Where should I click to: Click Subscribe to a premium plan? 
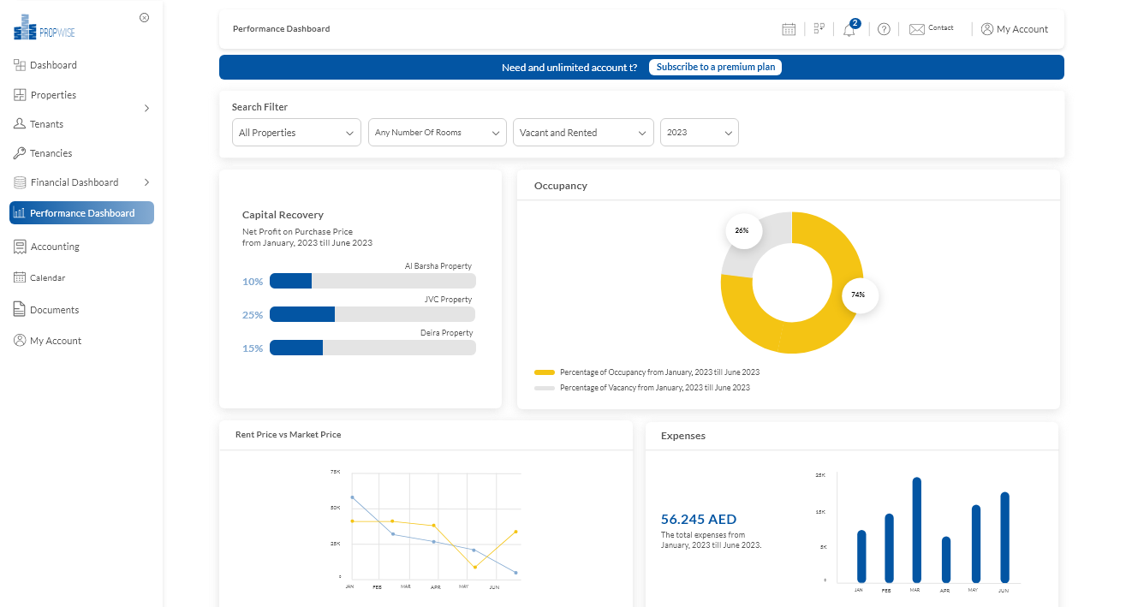[715, 67]
